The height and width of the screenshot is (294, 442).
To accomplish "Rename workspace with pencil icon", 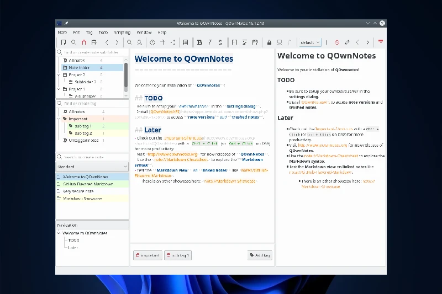I will tap(347, 42).
